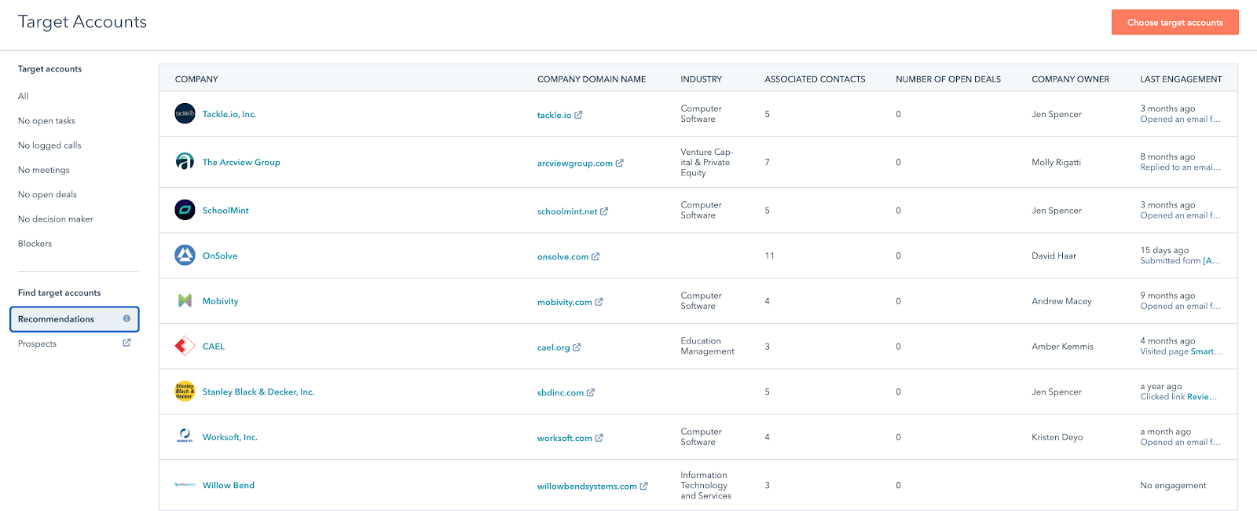This screenshot has width=1257, height=511.
Task: Select the No logged calls filter
Action: pos(49,145)
